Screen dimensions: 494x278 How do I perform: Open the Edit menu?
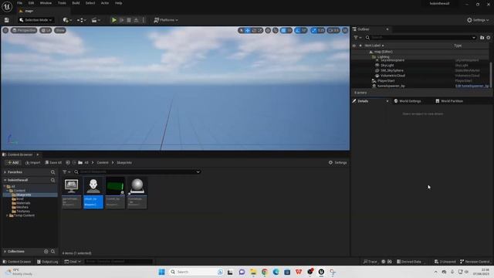pyautogui.click(x=31, y=3)
